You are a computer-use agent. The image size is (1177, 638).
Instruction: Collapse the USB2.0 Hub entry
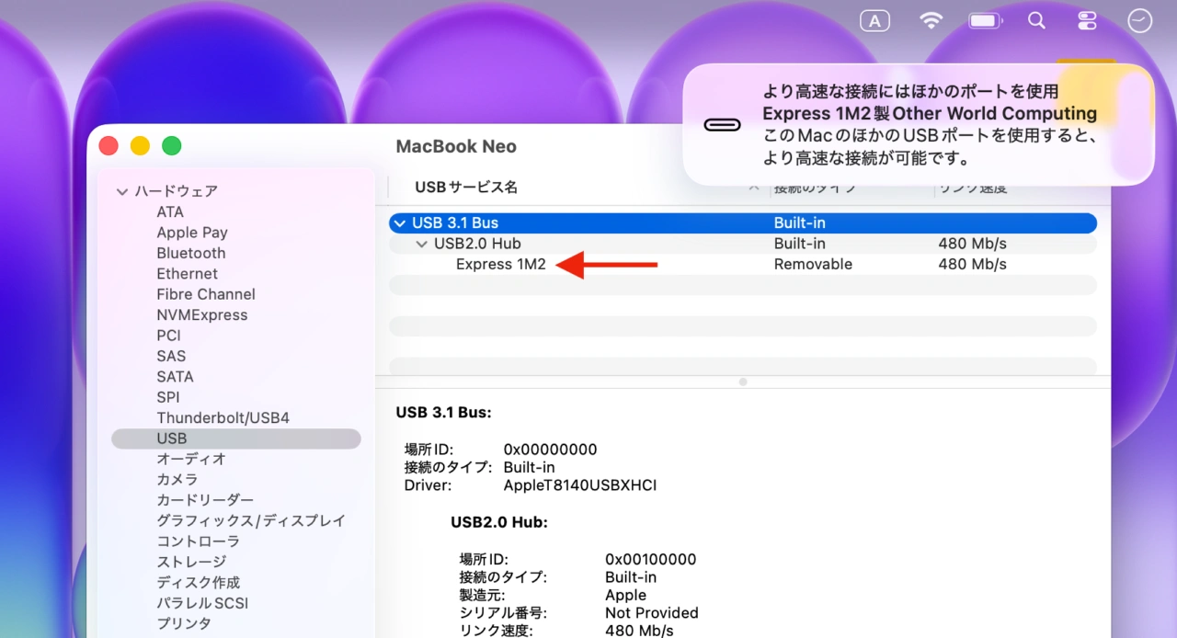click(422, 244)
